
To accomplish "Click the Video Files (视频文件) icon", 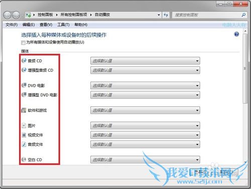I will (24, 135).
